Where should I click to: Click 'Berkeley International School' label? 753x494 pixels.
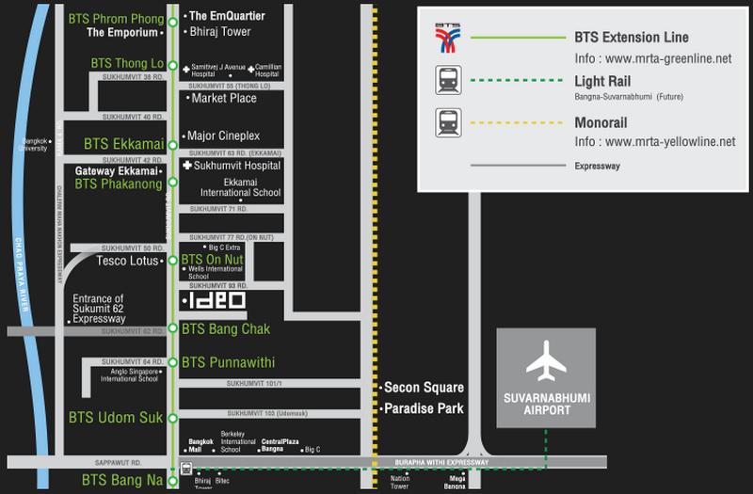point(238,441)
